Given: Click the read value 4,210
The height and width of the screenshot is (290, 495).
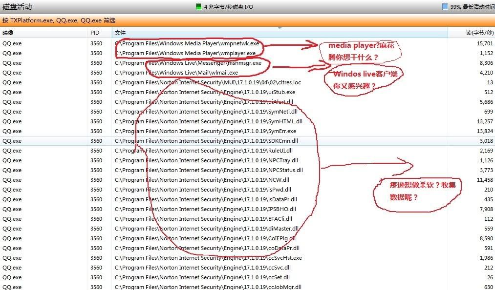Looking at the screenshot, I should [x=487, y=73].
